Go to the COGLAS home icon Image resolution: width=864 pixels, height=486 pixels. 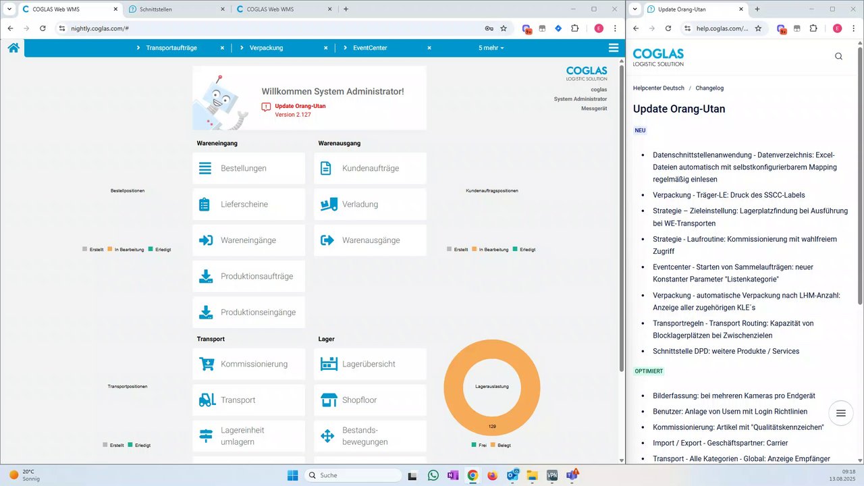[x=13, y=48]
